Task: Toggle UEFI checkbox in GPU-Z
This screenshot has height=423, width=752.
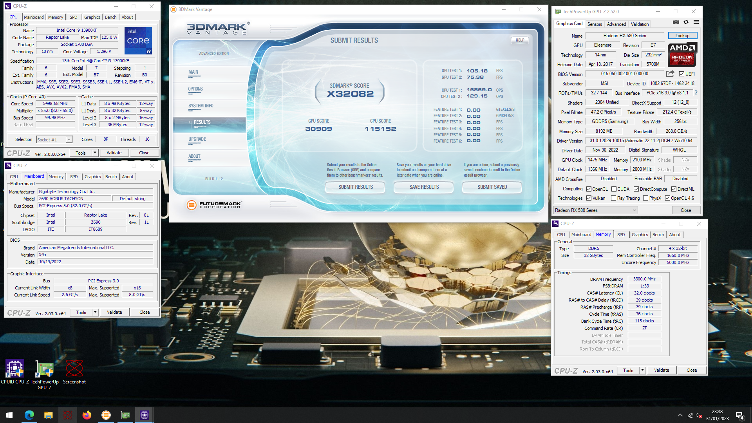Action: [681, 74]
